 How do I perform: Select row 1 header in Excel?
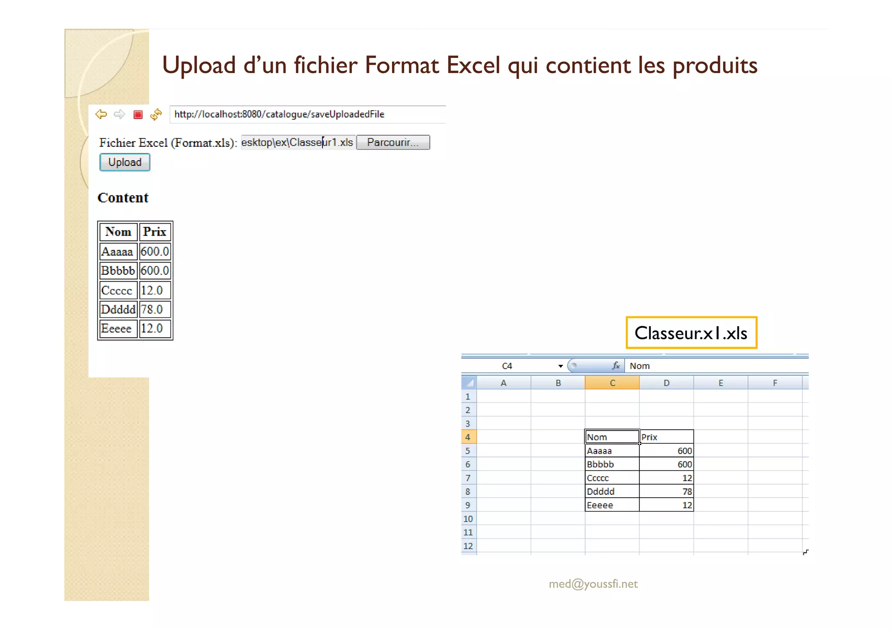[469, 396]
